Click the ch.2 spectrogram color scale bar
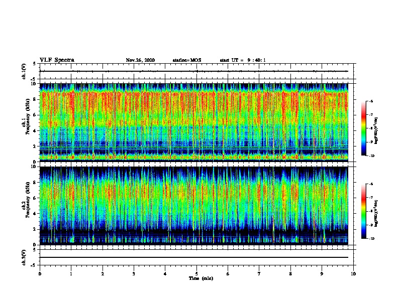 pyautogui.click(x=364, y=211)
